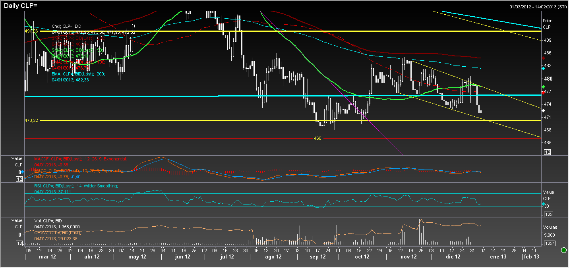Select the RSI Wilder Smoothing legend text
The height and width of the screenshot is (268, 569).
(76, 186)
